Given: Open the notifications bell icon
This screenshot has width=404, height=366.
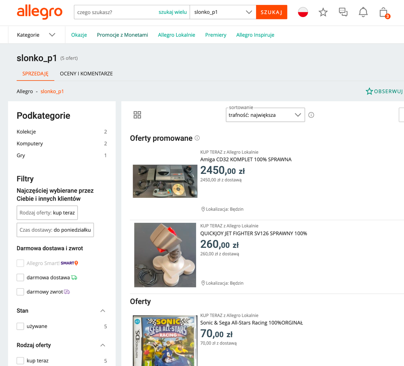Looking at the screenshot, I should tap(363, 12).
